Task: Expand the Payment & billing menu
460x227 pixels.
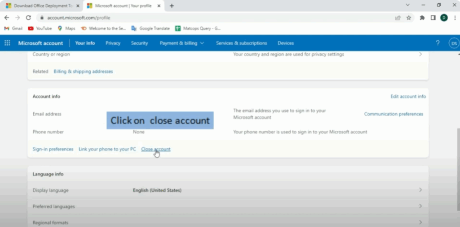Action: [181, 43]
